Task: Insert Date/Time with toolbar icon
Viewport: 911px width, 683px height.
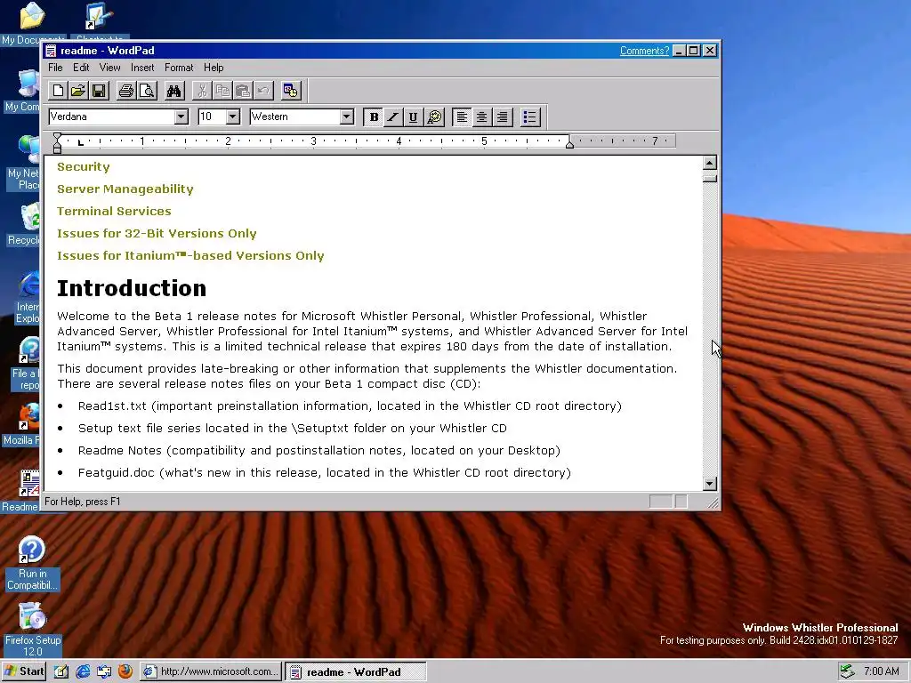Action: click(x=291, y=91)
